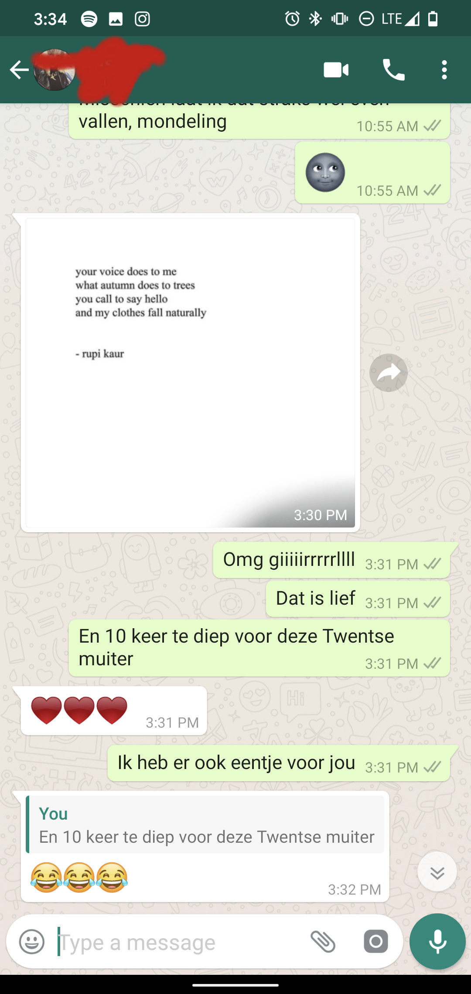Select the 'Dat is lief' message
The width and height of the screenshot is (471, 994).
[358, 599]
